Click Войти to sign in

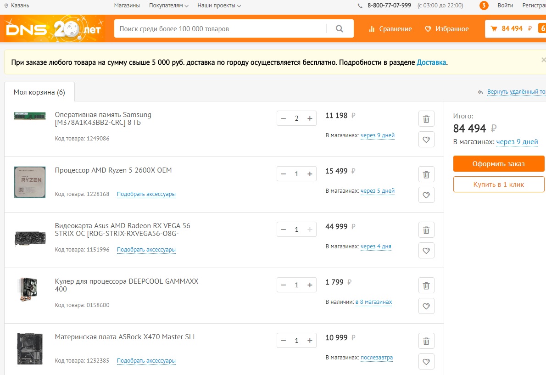(505, 6)
